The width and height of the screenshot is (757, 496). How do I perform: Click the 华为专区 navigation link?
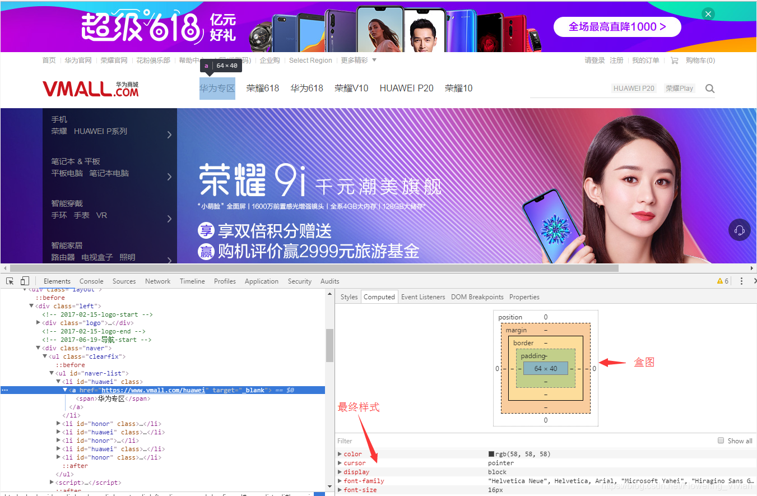217,88
